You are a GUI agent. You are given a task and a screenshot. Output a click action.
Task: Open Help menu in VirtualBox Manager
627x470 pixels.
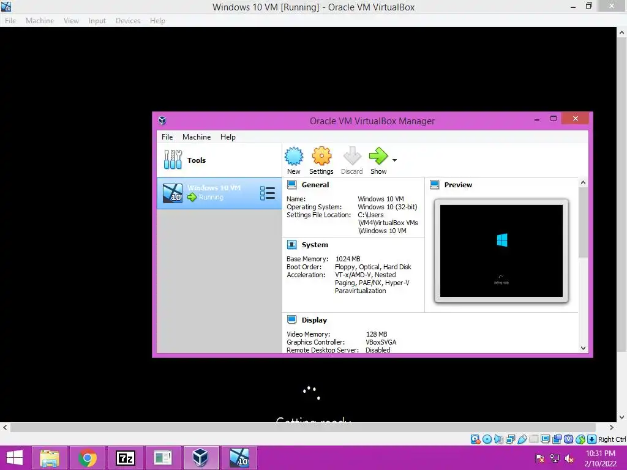(228, 136)
